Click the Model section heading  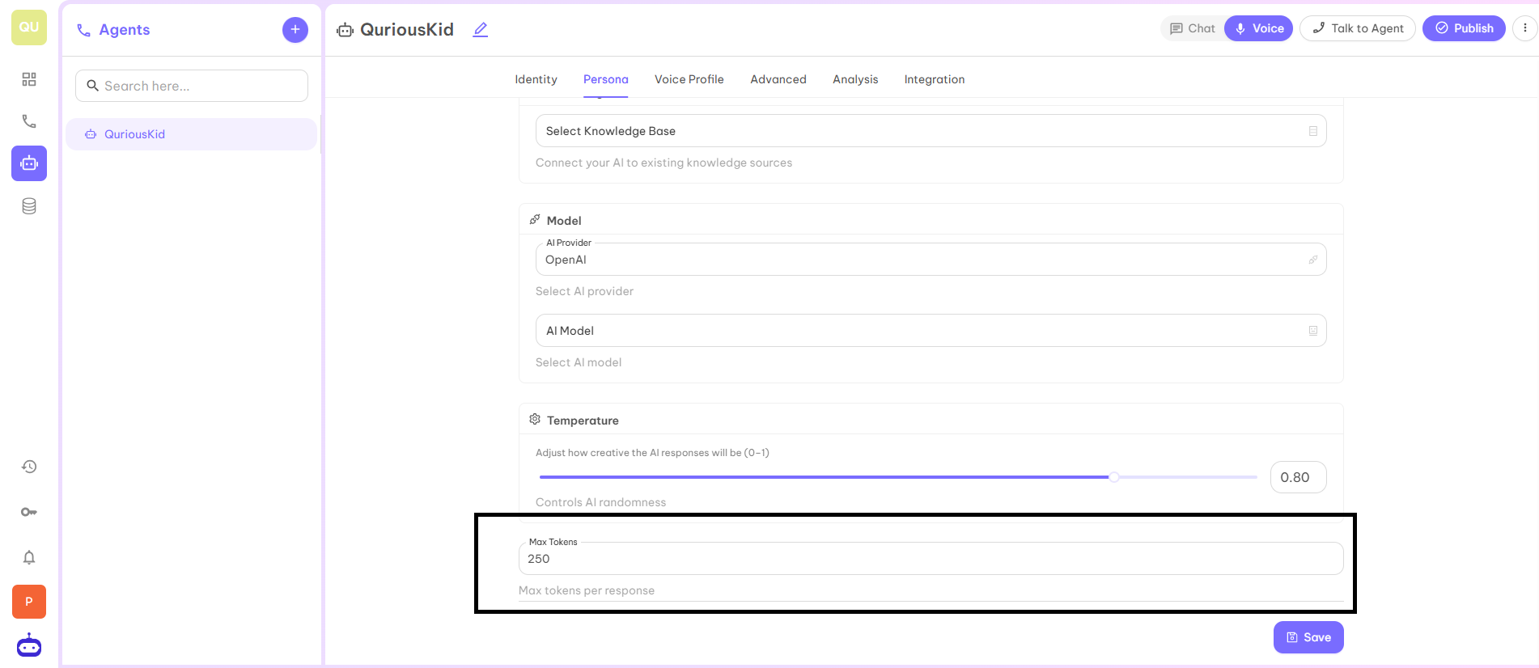(564, 221)
